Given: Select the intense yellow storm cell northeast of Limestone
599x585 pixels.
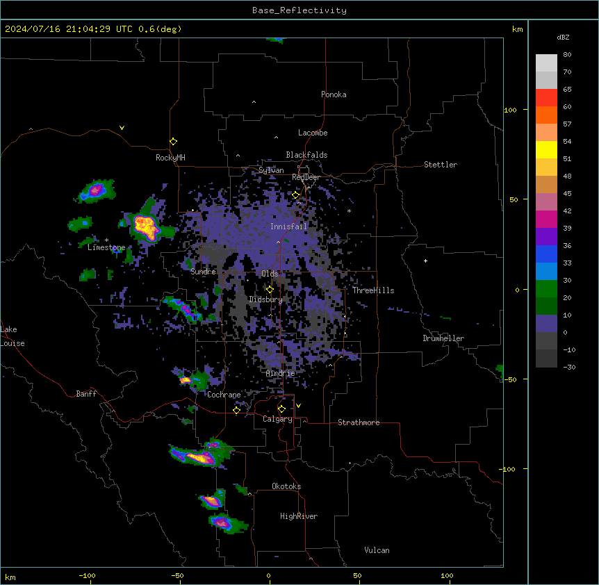Looking at the screenshot, I should tap(146, 228).
